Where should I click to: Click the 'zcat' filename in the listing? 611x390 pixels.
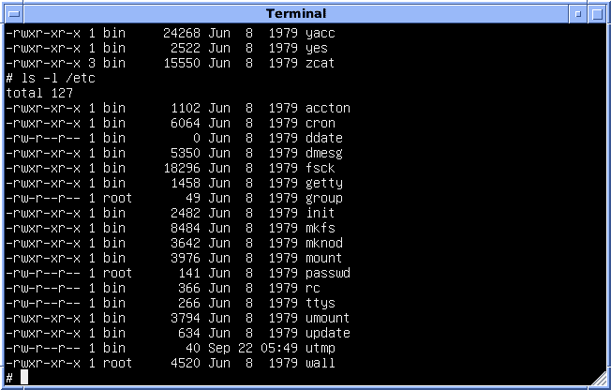tap(320, 63)
